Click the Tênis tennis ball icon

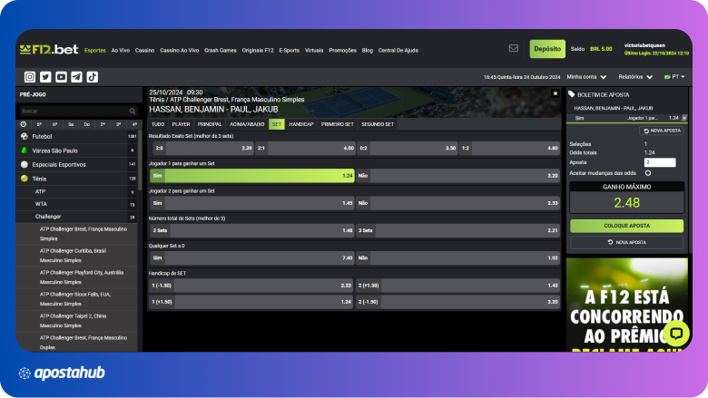[x=25, y=179]
